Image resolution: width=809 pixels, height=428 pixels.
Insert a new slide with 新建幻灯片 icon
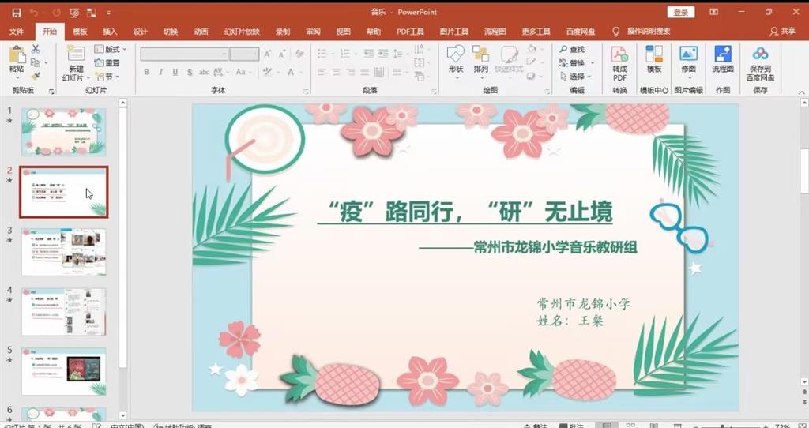point(76,54)
